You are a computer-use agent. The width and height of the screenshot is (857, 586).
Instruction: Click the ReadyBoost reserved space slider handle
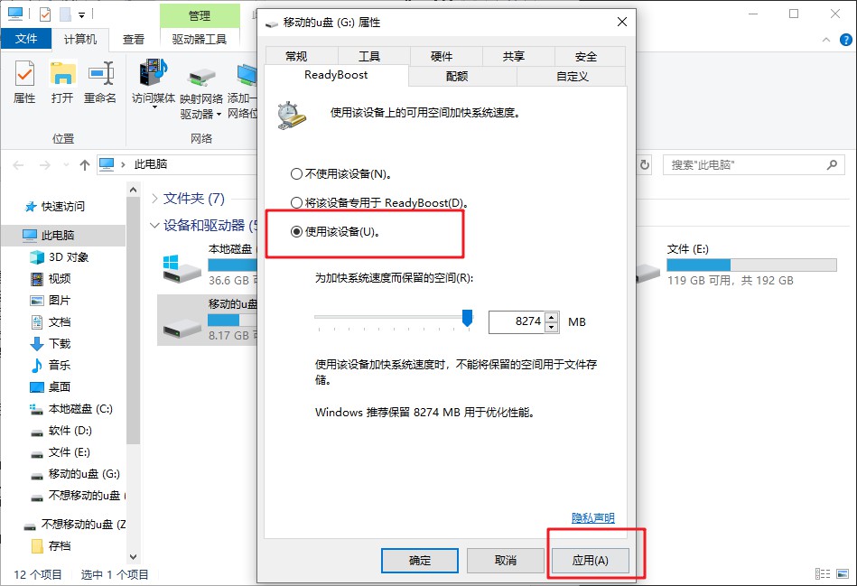click(467, 318)
